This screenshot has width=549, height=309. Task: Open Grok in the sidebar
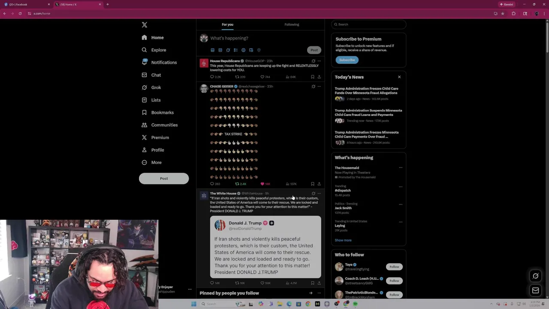point(151,88)
